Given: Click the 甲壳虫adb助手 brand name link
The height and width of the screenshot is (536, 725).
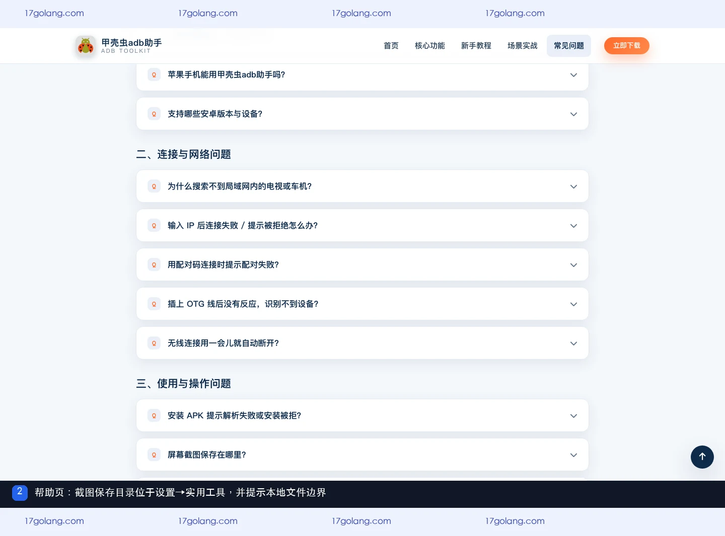Looking at the screenshot, I should tap(131, 43).
